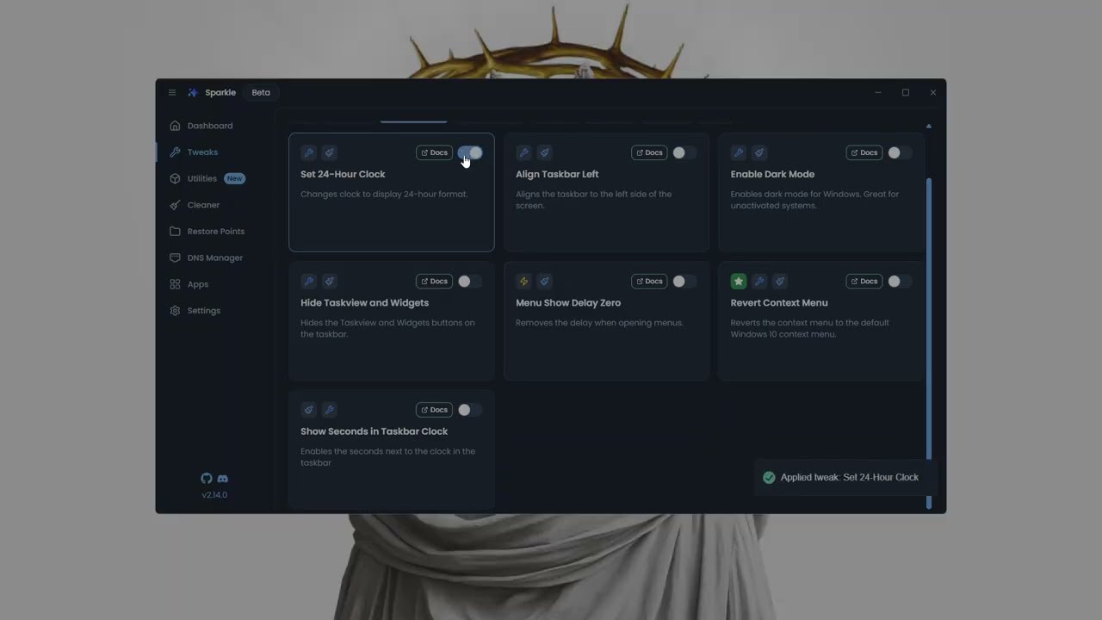1102x620 pixels.
Task: Click the Apps grid icon in sidebar
Action: [175, 284]
